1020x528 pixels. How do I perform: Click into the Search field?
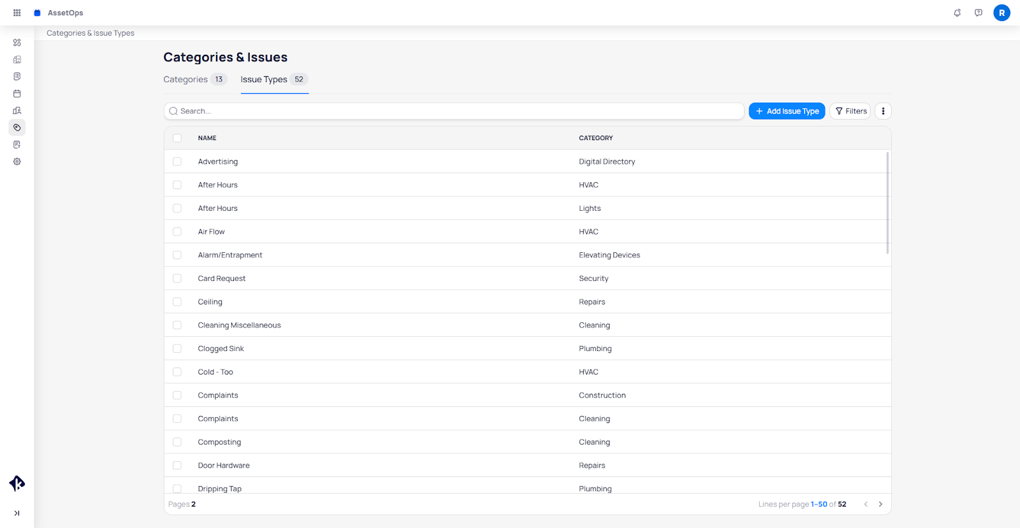pos(454,111)
